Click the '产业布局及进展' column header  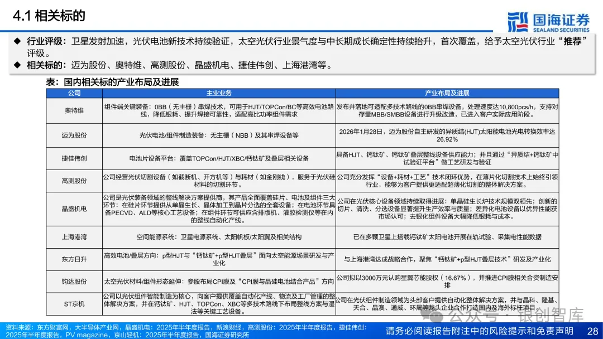[x=447, y=93]
